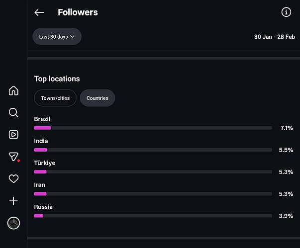The width and height of the screenshot is (300, 248).
Task: Switch to Towns/cities filter
Action: point(55,98)
